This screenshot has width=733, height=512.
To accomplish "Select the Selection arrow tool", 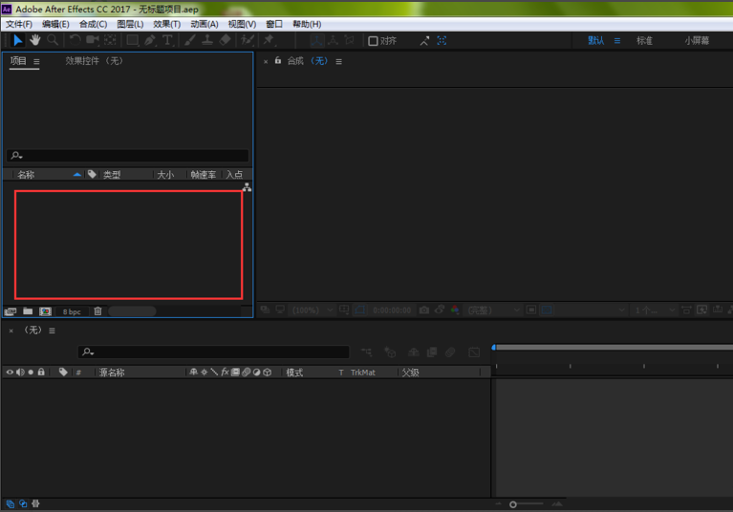I will pos(17,40).
